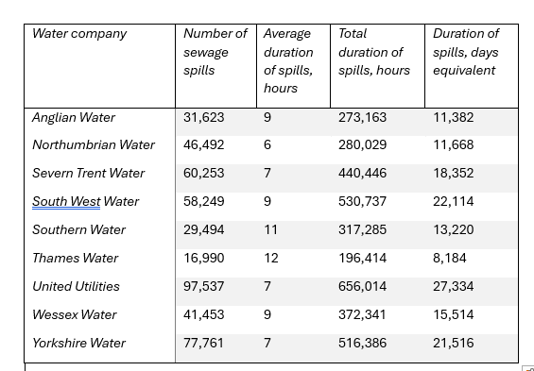The height and width of the screenshot is (371, 534).
Task: Click Thames Water days equivalent 8,184
Action: click(450, 258)
